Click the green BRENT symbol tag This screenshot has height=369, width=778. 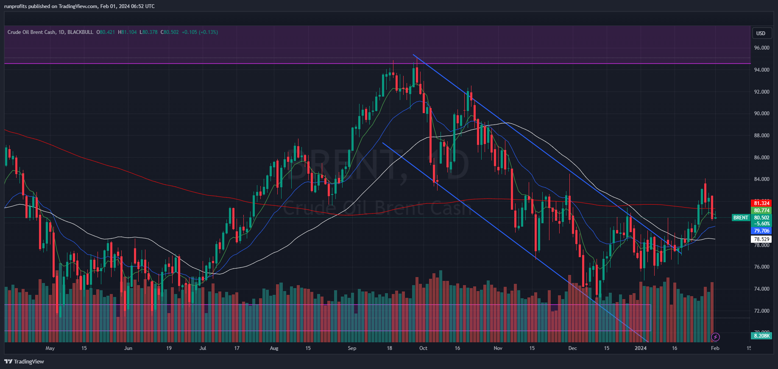pos(741,218)
